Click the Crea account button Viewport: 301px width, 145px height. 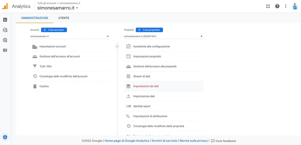[x=54, y=30]
